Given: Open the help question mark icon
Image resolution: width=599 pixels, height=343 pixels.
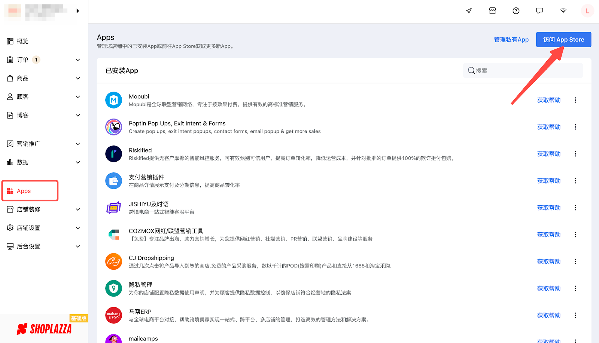Looking at the screenshot, I should [x=516, y=11].
